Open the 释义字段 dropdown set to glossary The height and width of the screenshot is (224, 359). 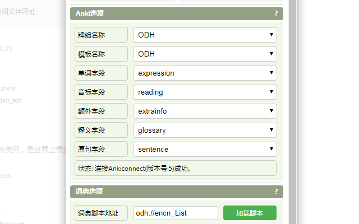tap(205, 130)
